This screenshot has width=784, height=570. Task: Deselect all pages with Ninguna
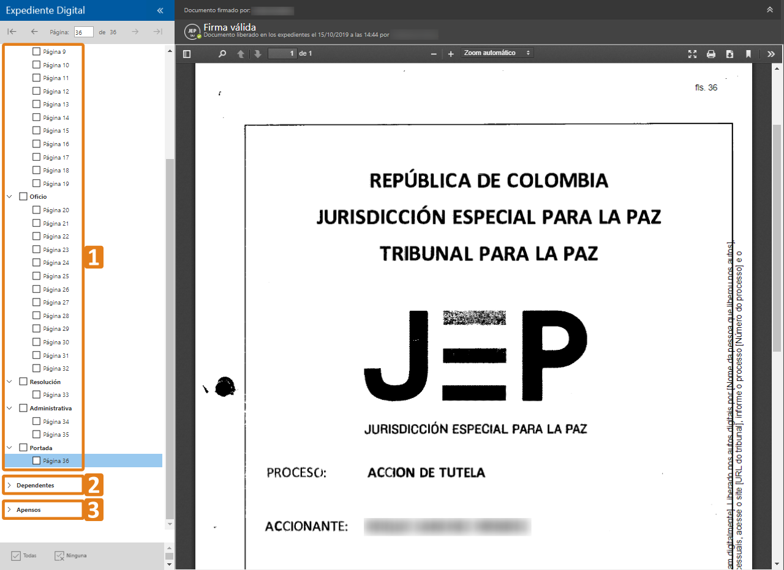tap(70, 556)
